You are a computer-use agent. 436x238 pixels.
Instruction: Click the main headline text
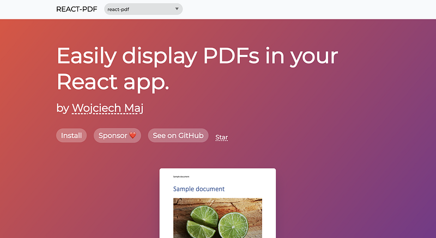point(197,69)
